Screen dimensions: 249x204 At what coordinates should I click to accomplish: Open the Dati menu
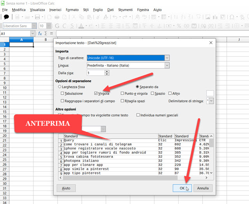[110, 10]
